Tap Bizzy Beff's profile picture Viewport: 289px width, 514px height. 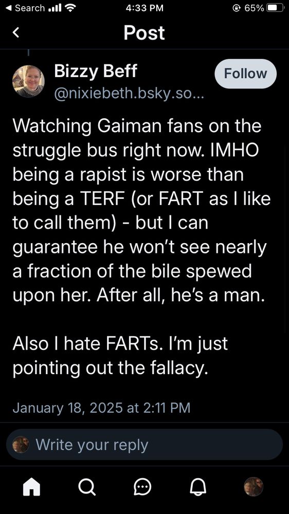[28, 81]
